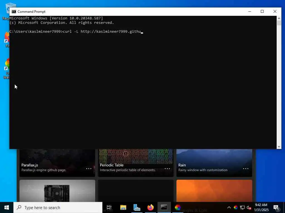The width and height of the screenshot is (285, 213).
Task: Click the muted volume tray icon
Action: tap(249, 207)
